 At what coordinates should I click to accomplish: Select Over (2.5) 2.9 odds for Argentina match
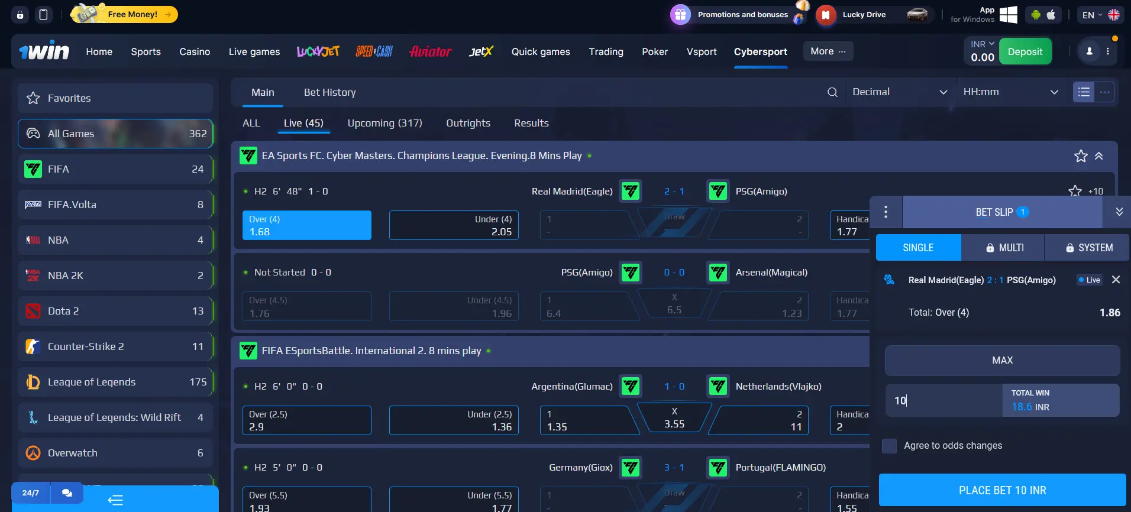tap(307, 420)
